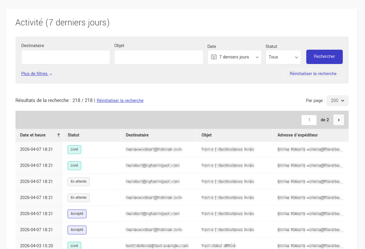Go to next page using arrow button
The image size is (365, 249).
338,120
